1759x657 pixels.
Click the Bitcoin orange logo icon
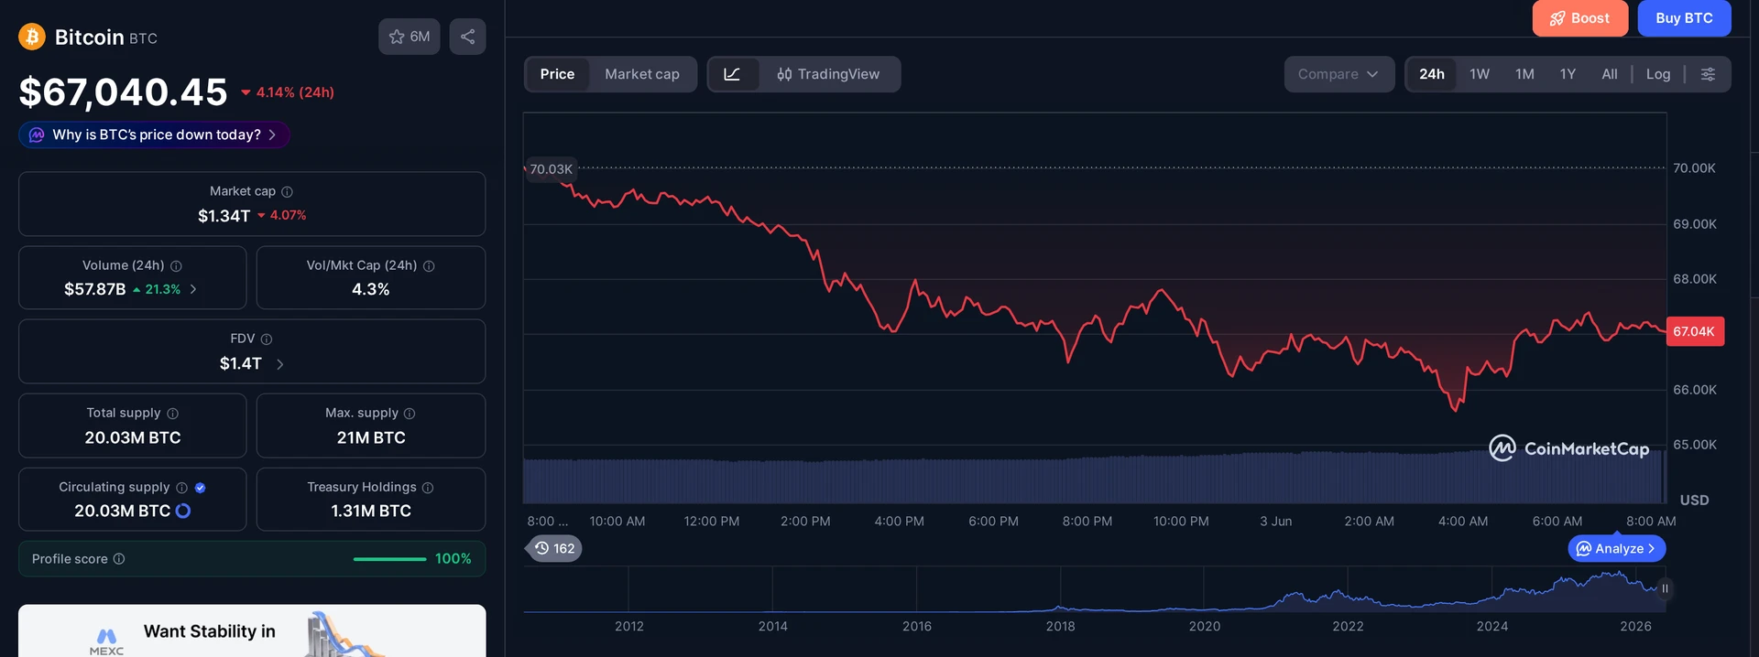click(32, 37)
